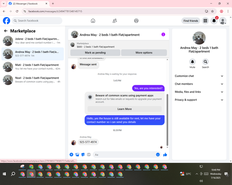Image resolution: width=232 pixels, height=185 pixels.
Task: Open the $800 listing link in chat header
Action: point(96,47)
